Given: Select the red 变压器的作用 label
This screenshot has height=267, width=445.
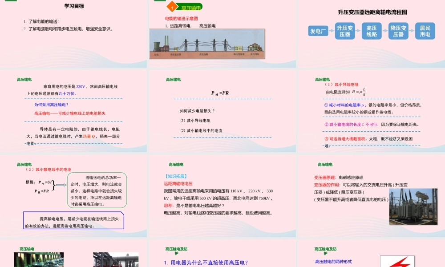Looking at the screenshot, I should point(327,185).
